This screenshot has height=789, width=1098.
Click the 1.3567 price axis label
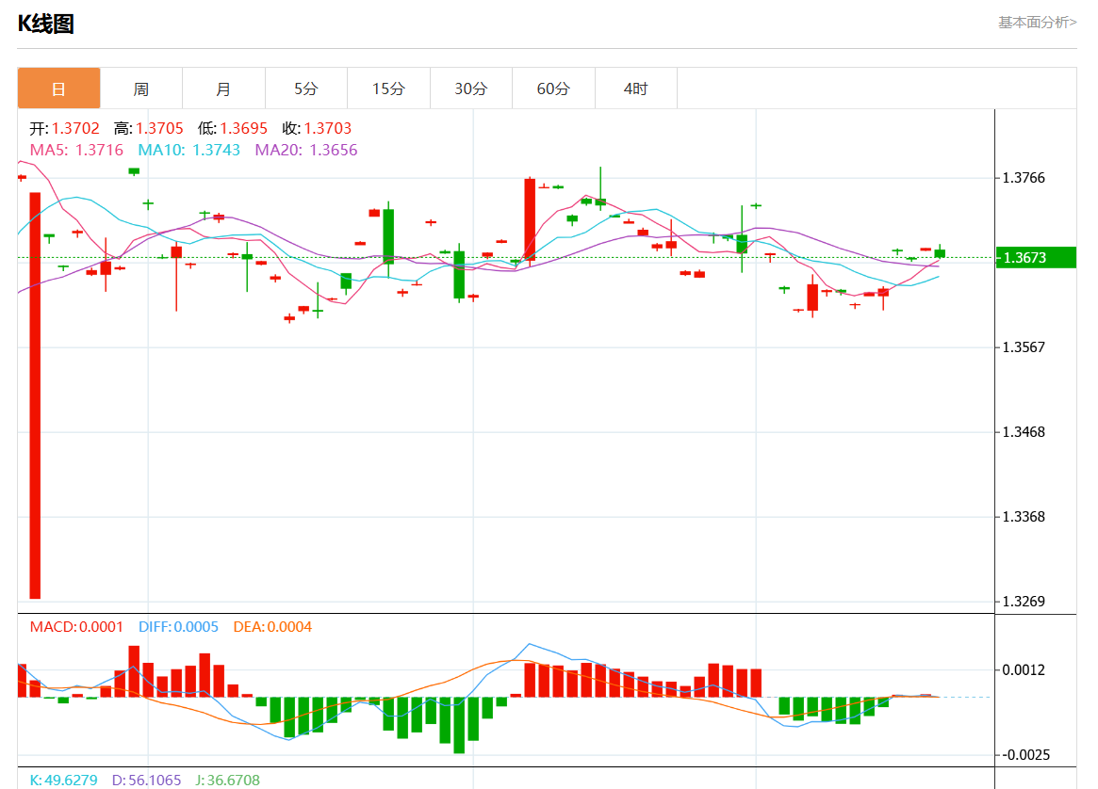[1024, 346]
